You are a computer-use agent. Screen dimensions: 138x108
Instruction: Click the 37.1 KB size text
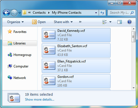63,70
